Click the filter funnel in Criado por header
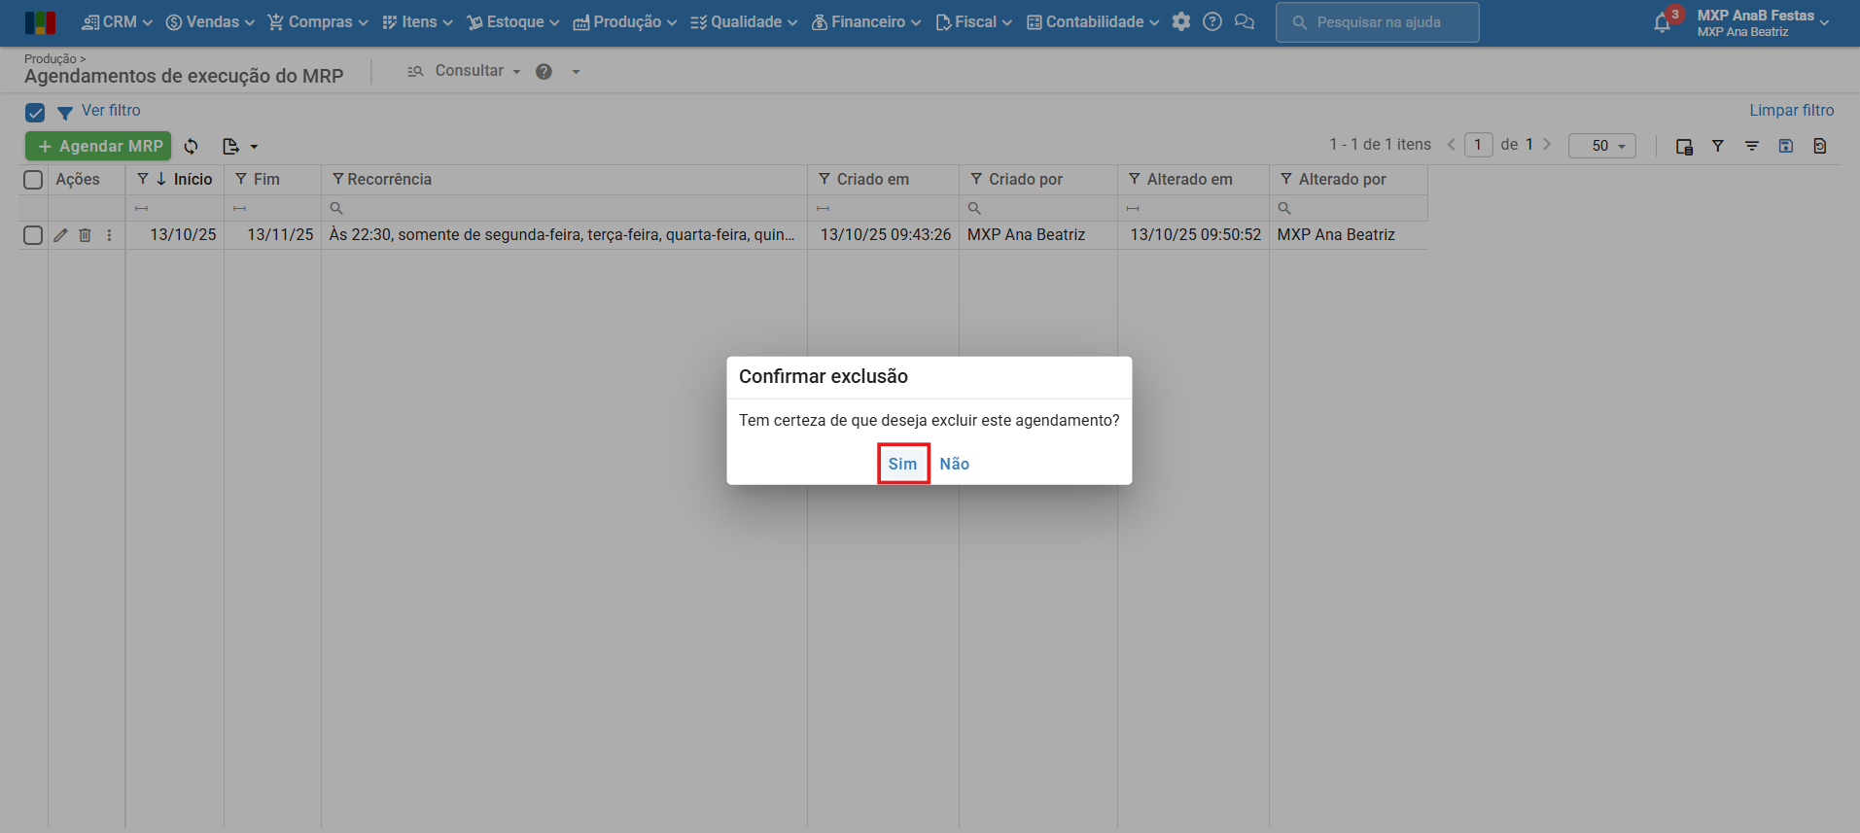 976,179
